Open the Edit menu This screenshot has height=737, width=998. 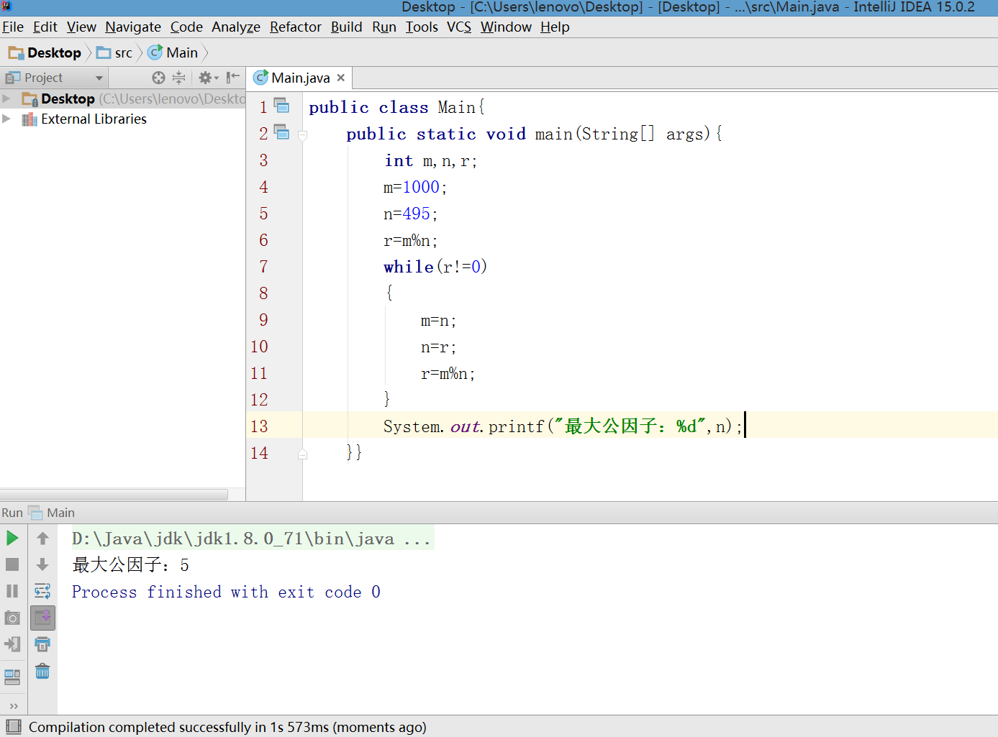45,27
